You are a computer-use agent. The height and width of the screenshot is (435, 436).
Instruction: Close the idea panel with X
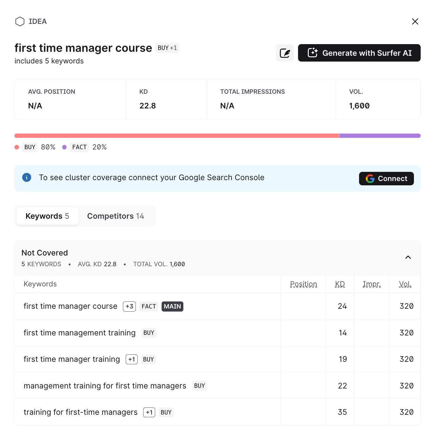coord(415,21)
